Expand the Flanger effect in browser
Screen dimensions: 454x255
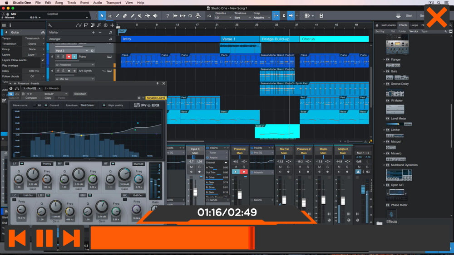point(384,59)
